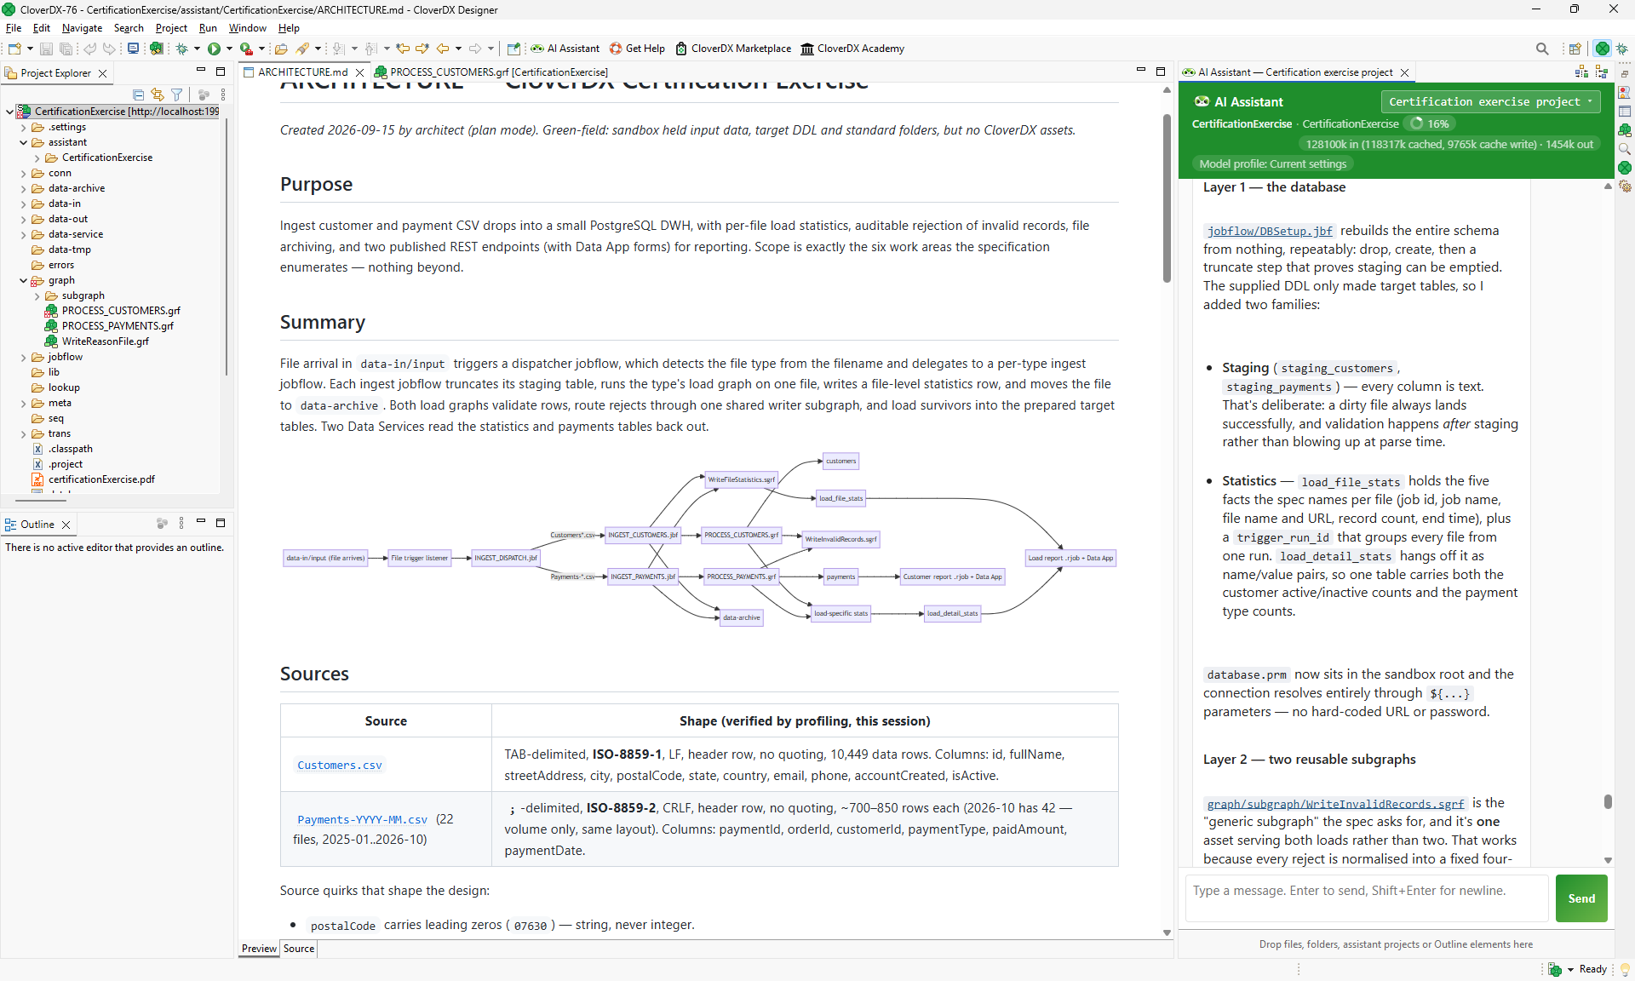Open the graph/subgraph/WriteInvalidRecords.sgrf link
The height and width of the screenshot is (981, 1635).
[1335, 803]
